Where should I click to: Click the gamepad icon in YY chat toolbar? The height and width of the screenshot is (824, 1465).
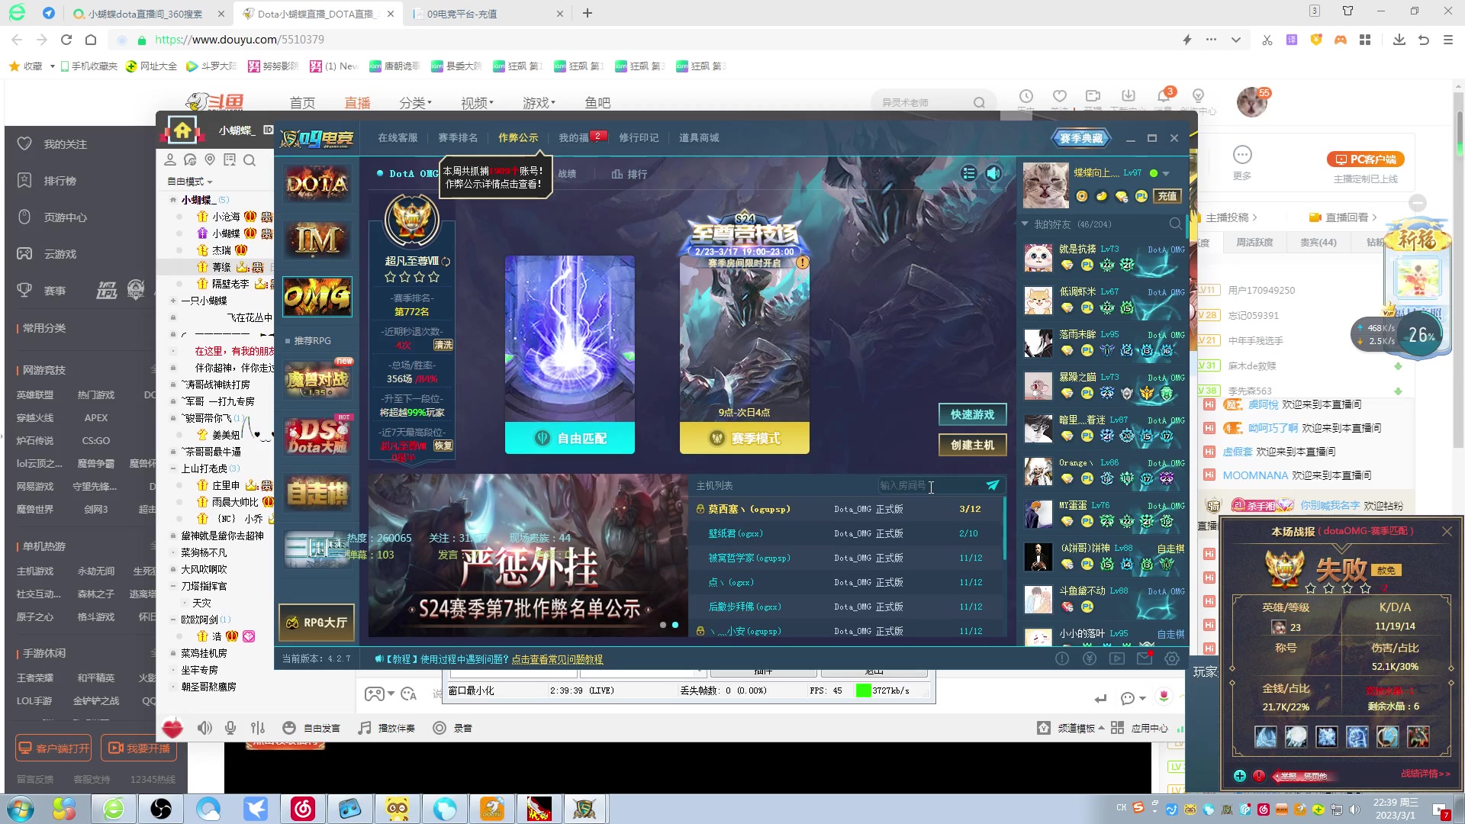click(374, 694)
